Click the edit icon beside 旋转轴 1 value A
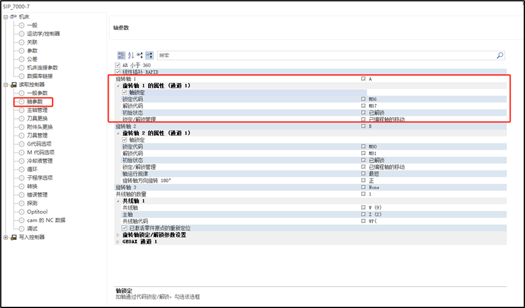The image size is (525, 308). tap(363, 79)
